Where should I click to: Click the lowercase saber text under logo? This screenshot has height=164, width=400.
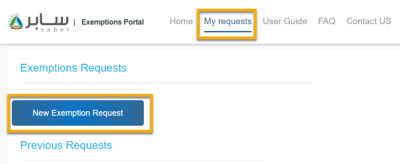click(55, 30)
